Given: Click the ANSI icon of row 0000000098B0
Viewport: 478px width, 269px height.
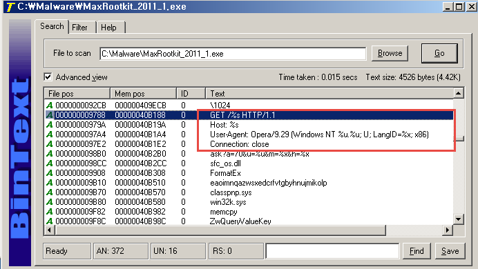Looking at the screenshot, I should pos(49,154).
